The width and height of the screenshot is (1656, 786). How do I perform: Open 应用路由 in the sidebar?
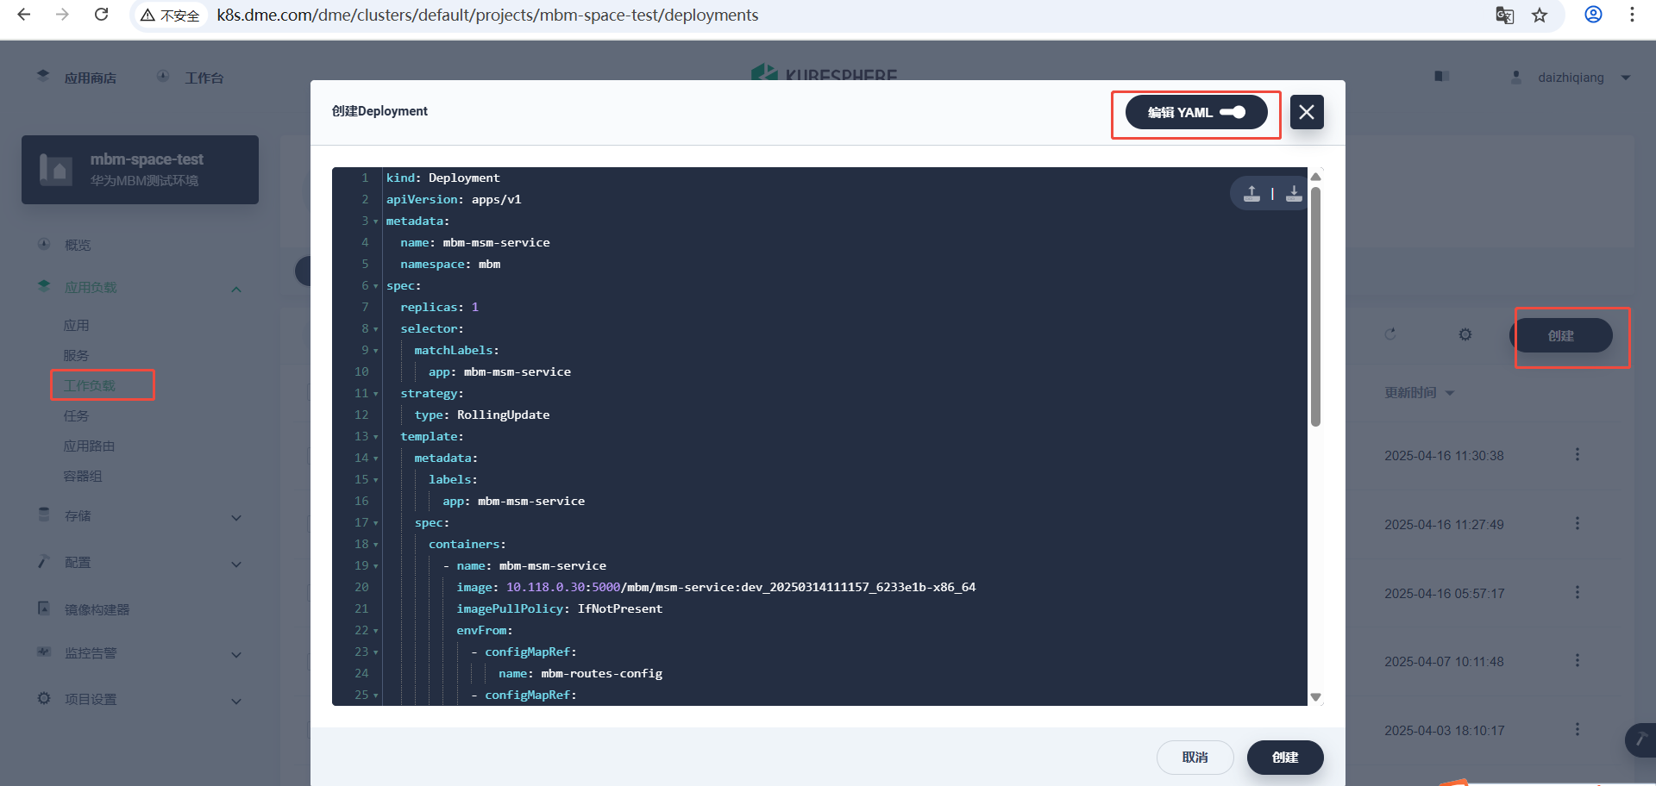point(89,446)
